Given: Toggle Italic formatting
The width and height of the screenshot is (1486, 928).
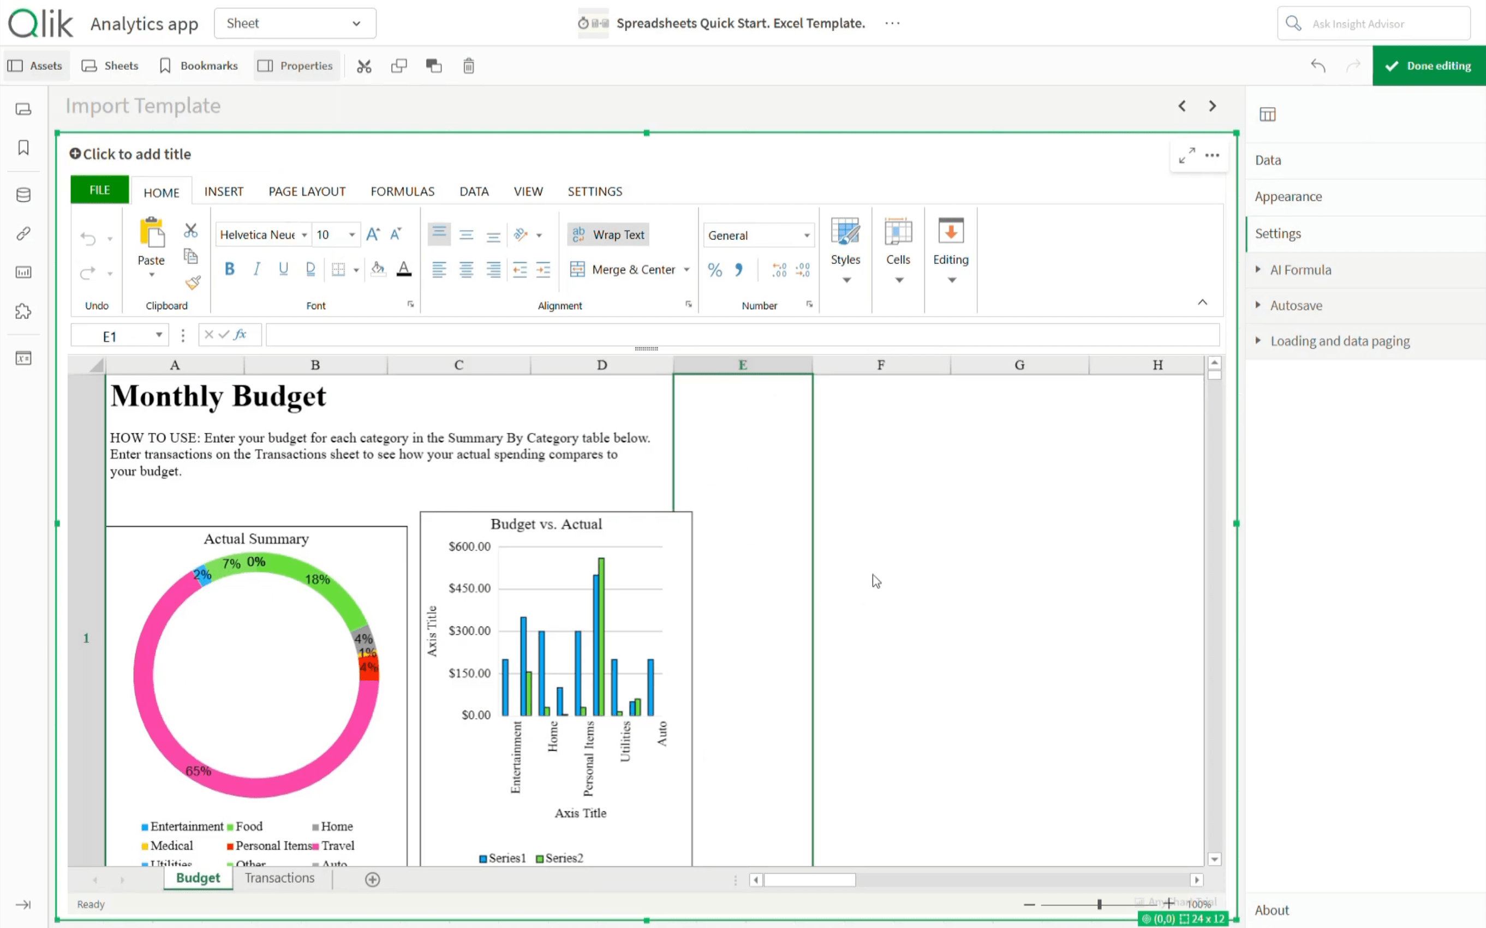Looking at the screenshot, I should coord(257,269).
